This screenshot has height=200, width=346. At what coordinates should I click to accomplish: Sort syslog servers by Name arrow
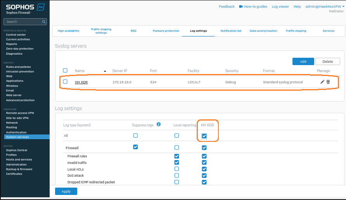[105, 71]
